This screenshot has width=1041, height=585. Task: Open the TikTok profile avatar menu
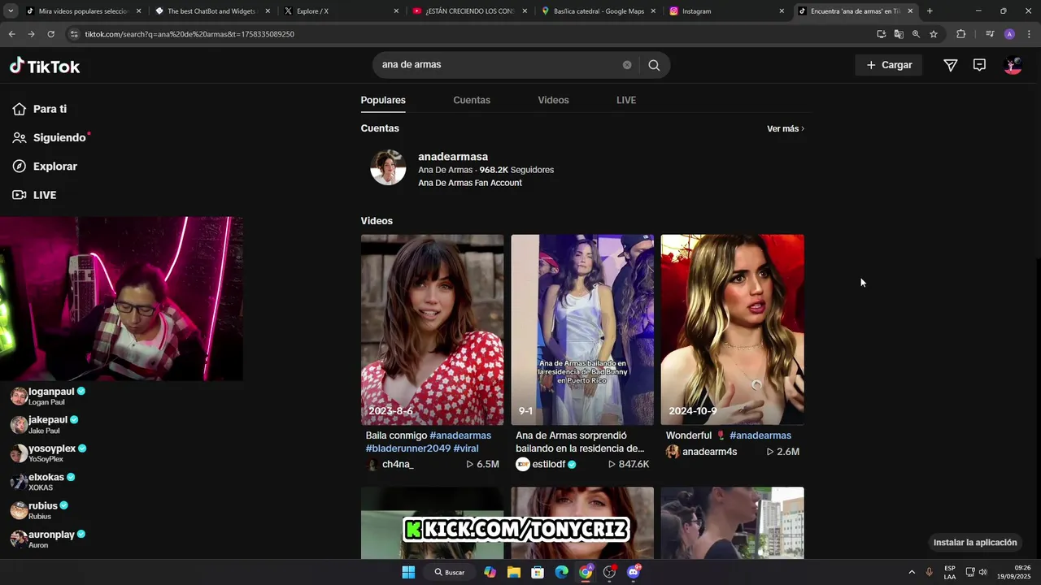pos(1013,65)
